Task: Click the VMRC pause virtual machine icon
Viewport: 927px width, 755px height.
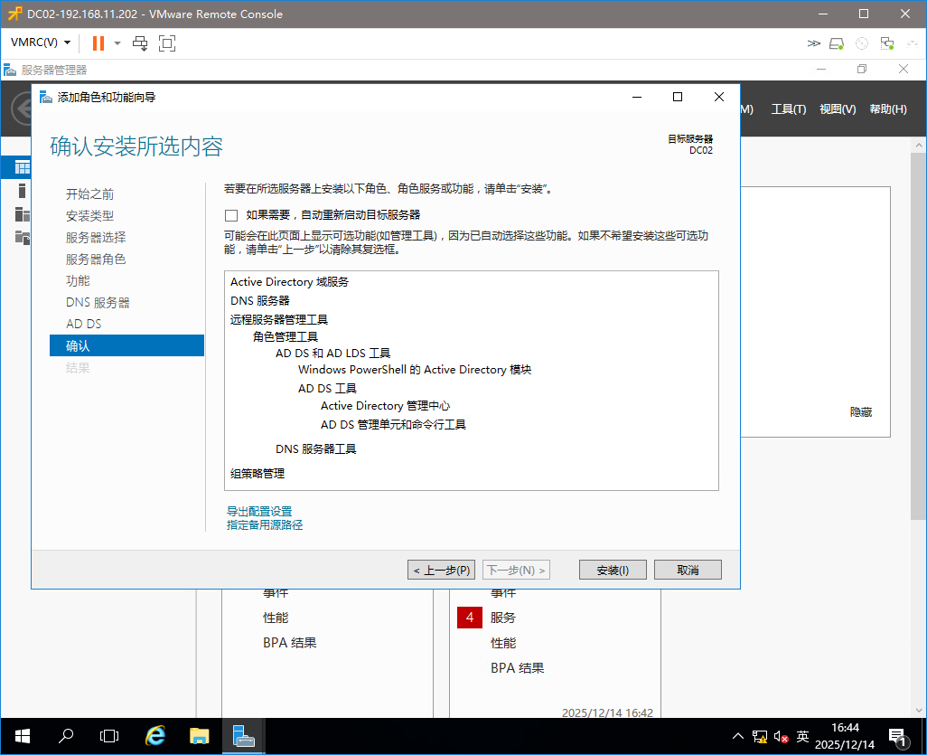Action: tap(98, 43)
